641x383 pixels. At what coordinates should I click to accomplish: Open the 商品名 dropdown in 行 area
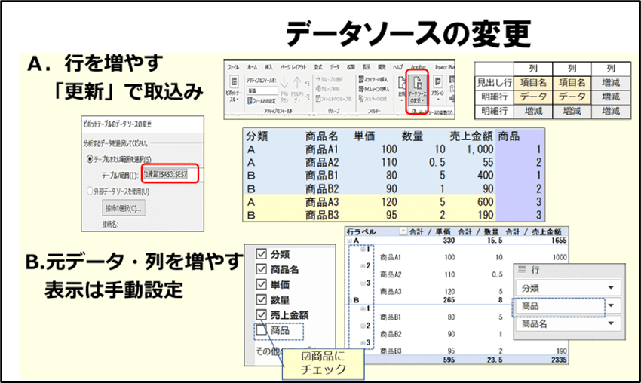click(x=611, y=323)
